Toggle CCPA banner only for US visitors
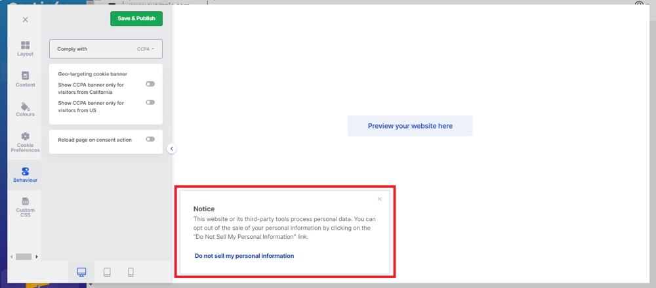 [x=150, y=102]
